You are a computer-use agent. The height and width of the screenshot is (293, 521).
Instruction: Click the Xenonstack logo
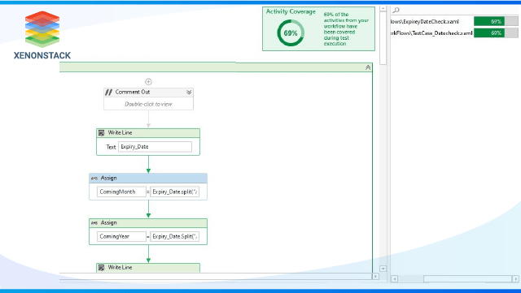click(x=42, y=35)
